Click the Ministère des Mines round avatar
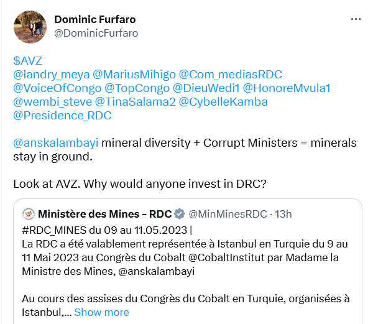 [x=27, y=215]
